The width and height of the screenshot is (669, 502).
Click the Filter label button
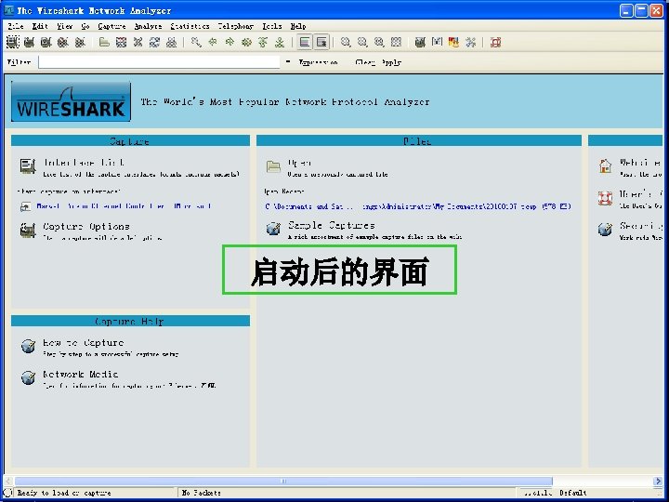[20, 62]
